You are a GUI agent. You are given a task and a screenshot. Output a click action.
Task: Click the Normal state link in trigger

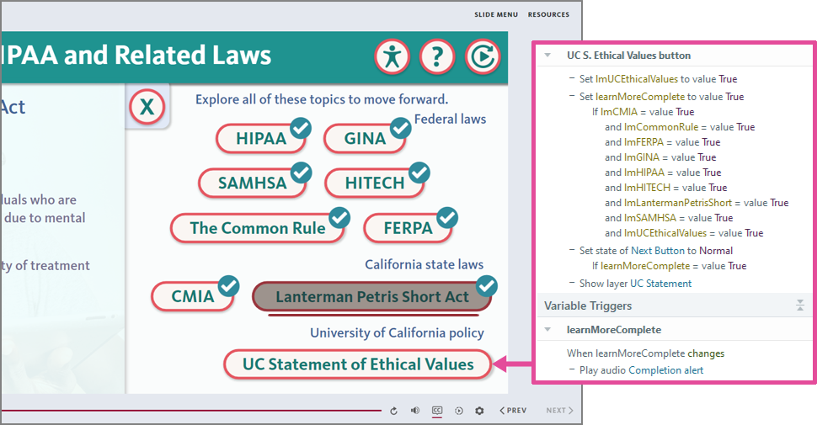[716, 251]
